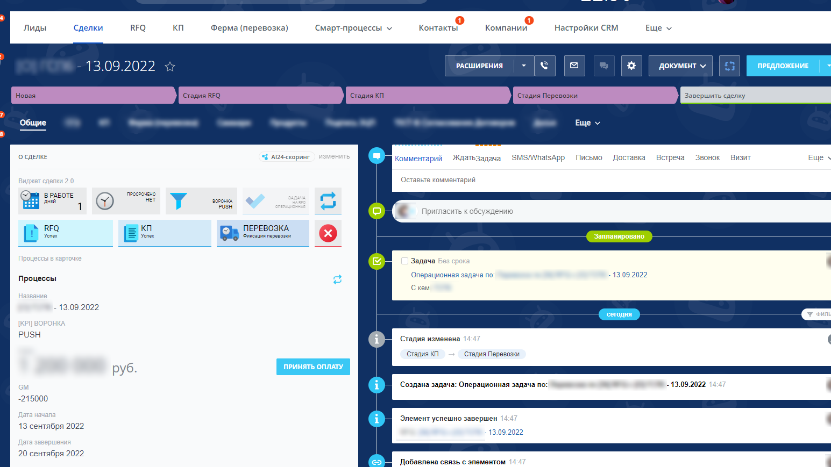The image size is (831, 467).
Task: Click the frame scan icon beside ДОКУМЕНТ
Action: [x=729, y=66]
